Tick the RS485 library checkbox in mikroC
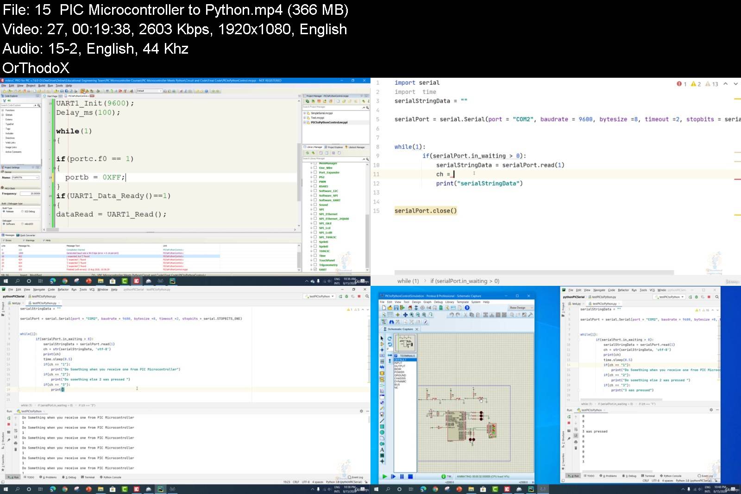The height and width of the screenshot is (494, 741). pos(315,186)
